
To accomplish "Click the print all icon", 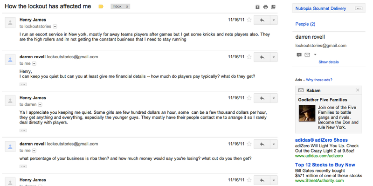I will pyautogui.click(x=265, y=7).
